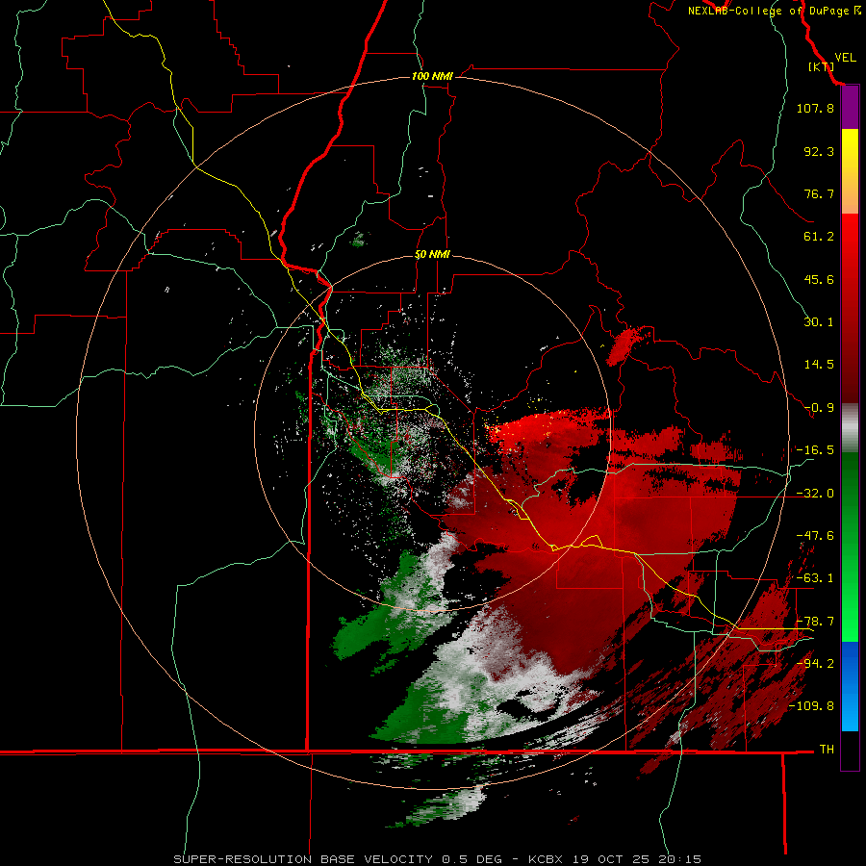Click the 45.6 scale value
Screen dimensions: 866x866
[x=819, y=279]
